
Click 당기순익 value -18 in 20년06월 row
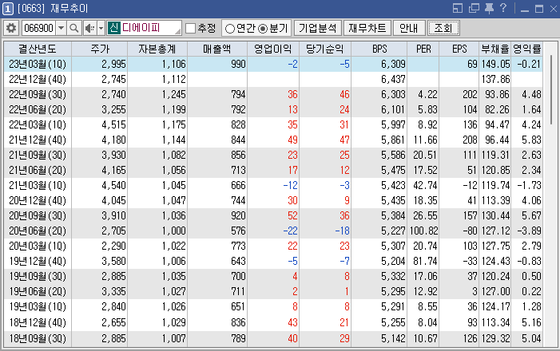[x=342, y=231]
